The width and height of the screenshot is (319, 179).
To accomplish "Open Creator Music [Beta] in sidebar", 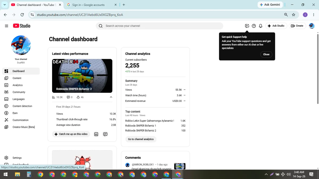I will [x=21, y=127].
